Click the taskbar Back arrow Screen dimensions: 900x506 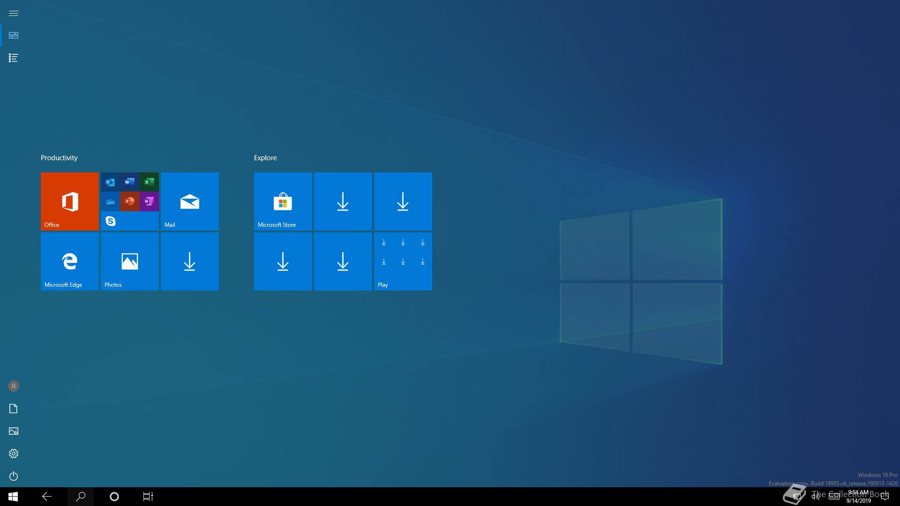tap(47, 497)
